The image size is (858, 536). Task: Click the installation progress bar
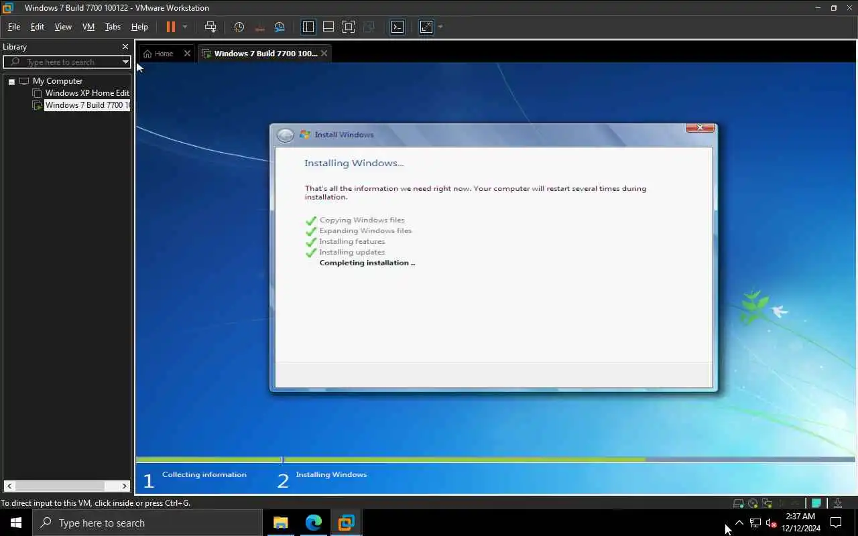pyautogui.click(x=495, y=460)
